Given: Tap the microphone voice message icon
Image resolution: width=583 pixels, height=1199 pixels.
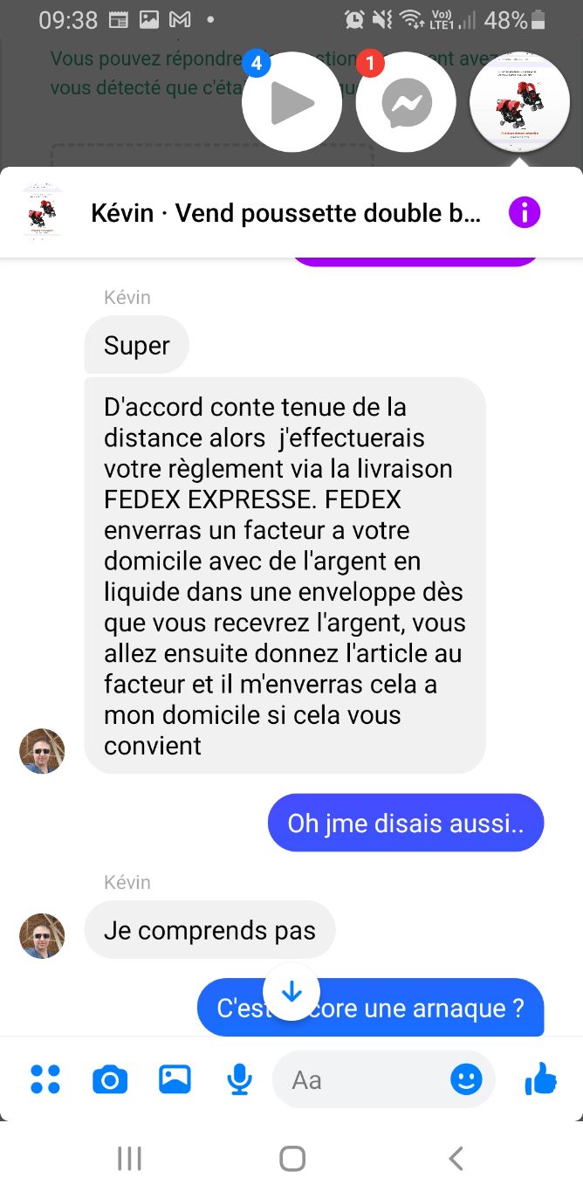Looking at the screenshot, I should tap(239, 1080).
